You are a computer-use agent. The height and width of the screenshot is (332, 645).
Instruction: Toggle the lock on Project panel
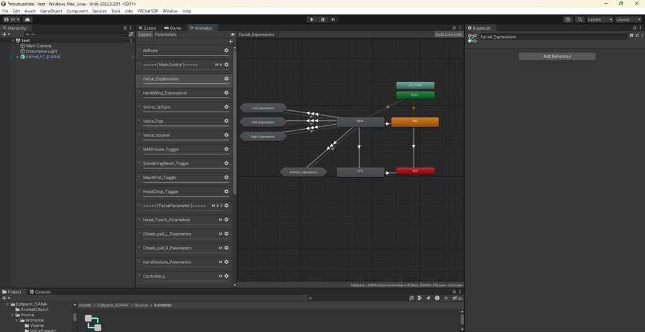pyautogui.click(x=454, y=292)
